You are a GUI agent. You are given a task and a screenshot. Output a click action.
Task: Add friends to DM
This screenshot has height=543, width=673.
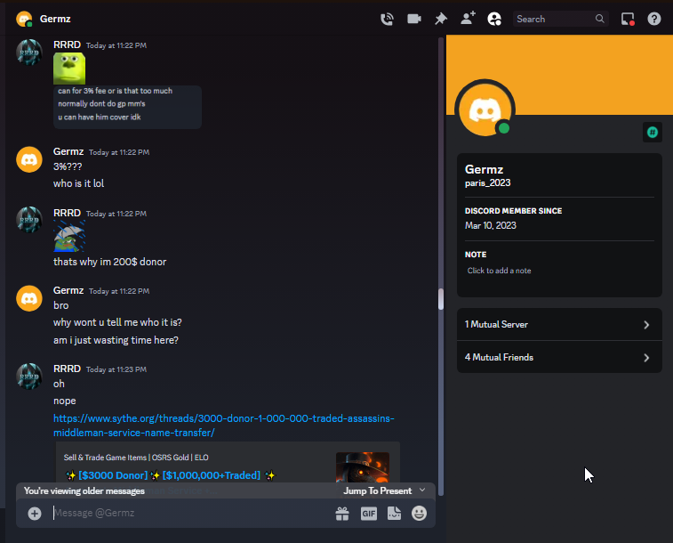(468, 19)
